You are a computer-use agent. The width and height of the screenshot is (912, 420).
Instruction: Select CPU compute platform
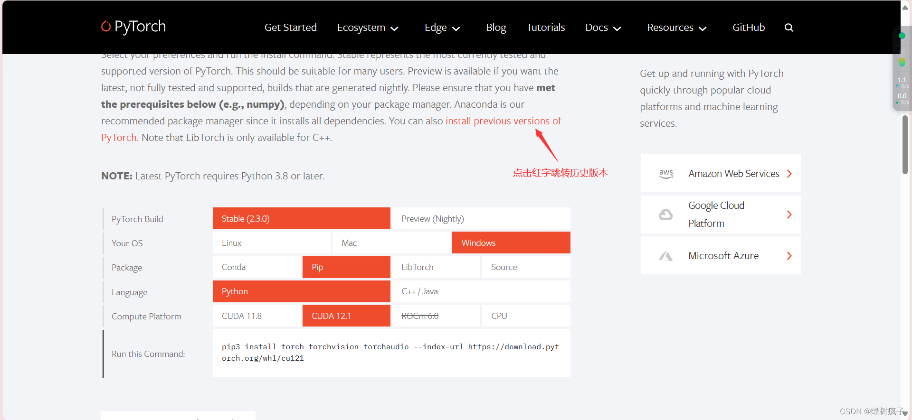526,316
